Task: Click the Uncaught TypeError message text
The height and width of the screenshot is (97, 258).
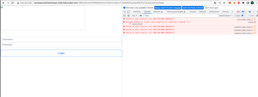Action: pyautogui.click(x=158, y=22)
